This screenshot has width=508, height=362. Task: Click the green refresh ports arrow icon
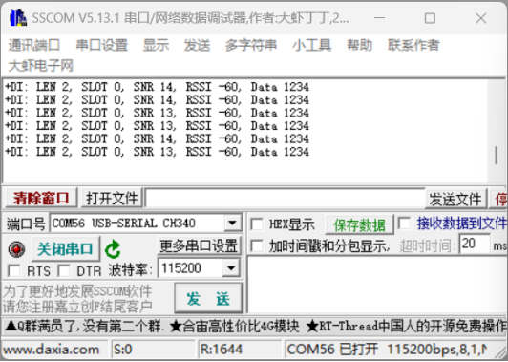click(x=113, y=249)
